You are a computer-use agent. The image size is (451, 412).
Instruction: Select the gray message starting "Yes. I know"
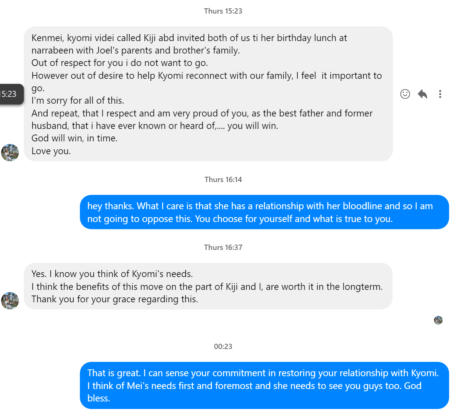[208, 286]
